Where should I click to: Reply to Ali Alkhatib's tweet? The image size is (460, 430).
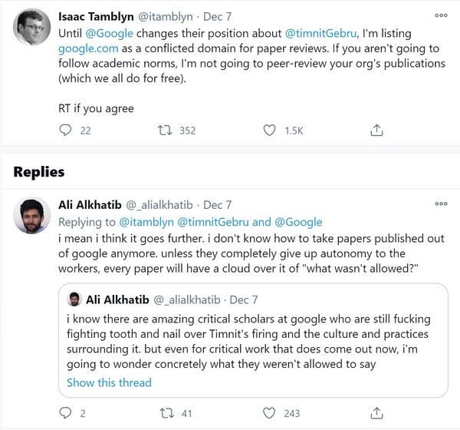(66, 413)
